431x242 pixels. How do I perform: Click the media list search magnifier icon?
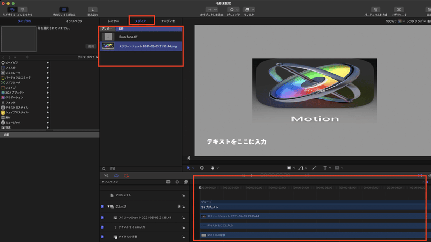click(104, 169)
